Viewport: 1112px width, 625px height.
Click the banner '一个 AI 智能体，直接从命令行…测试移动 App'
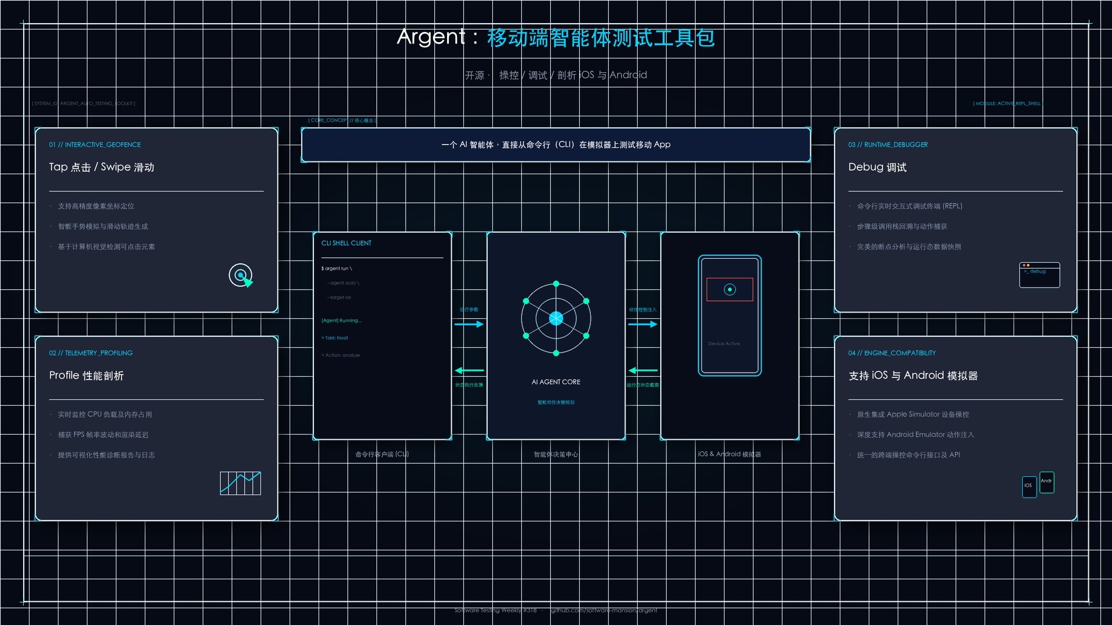tap(556, 145)
